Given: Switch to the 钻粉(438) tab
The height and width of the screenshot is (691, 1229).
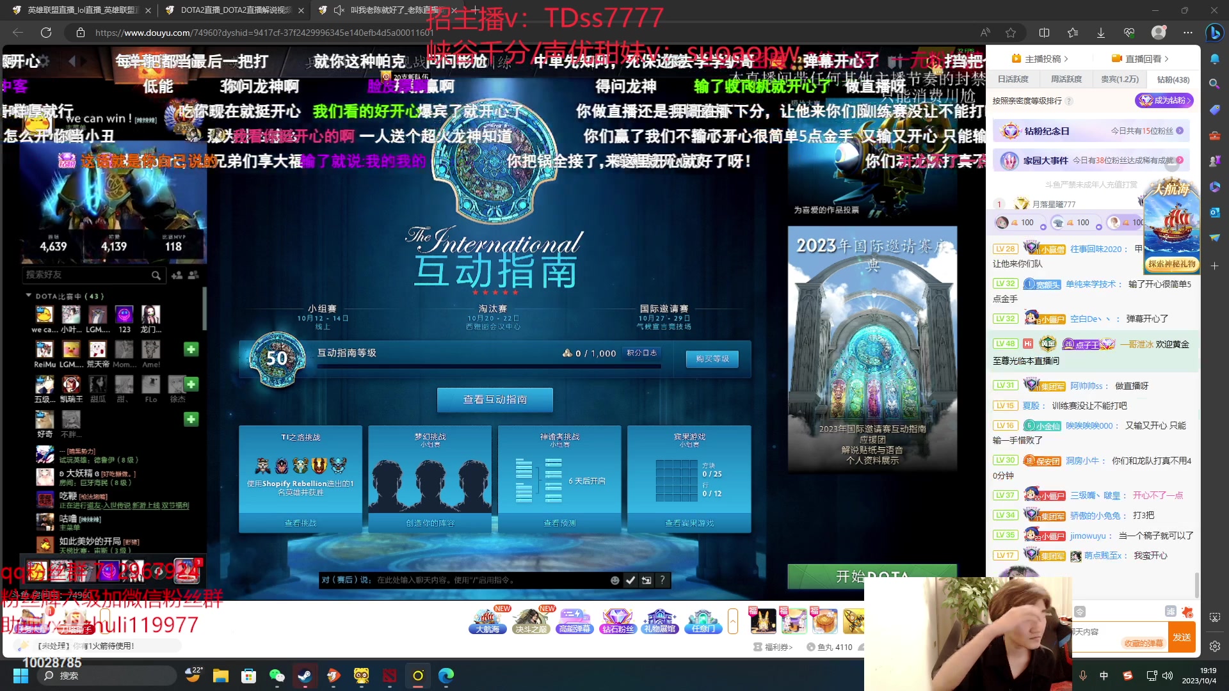Looking at the screenshot, I should pyautogui.click(x=1173, y=79).
